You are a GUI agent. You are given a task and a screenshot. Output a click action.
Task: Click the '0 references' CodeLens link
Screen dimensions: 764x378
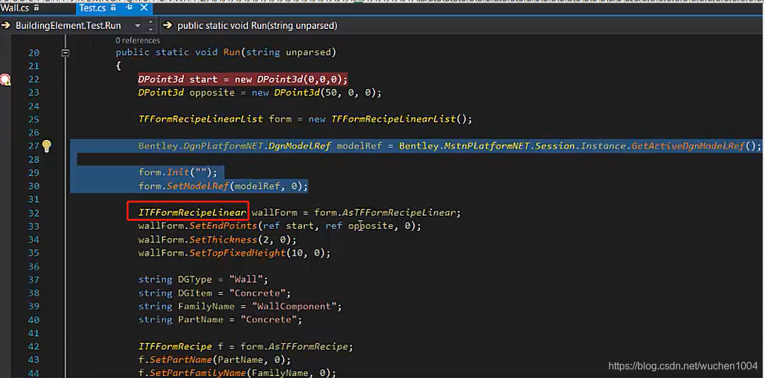(137, 40)
